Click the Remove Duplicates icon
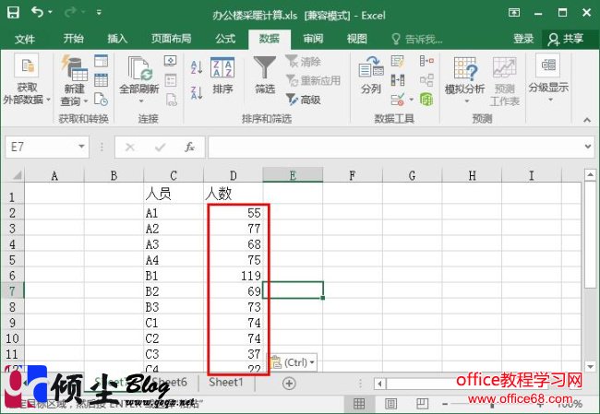This screenshot has width=600, height=414. 398,80
